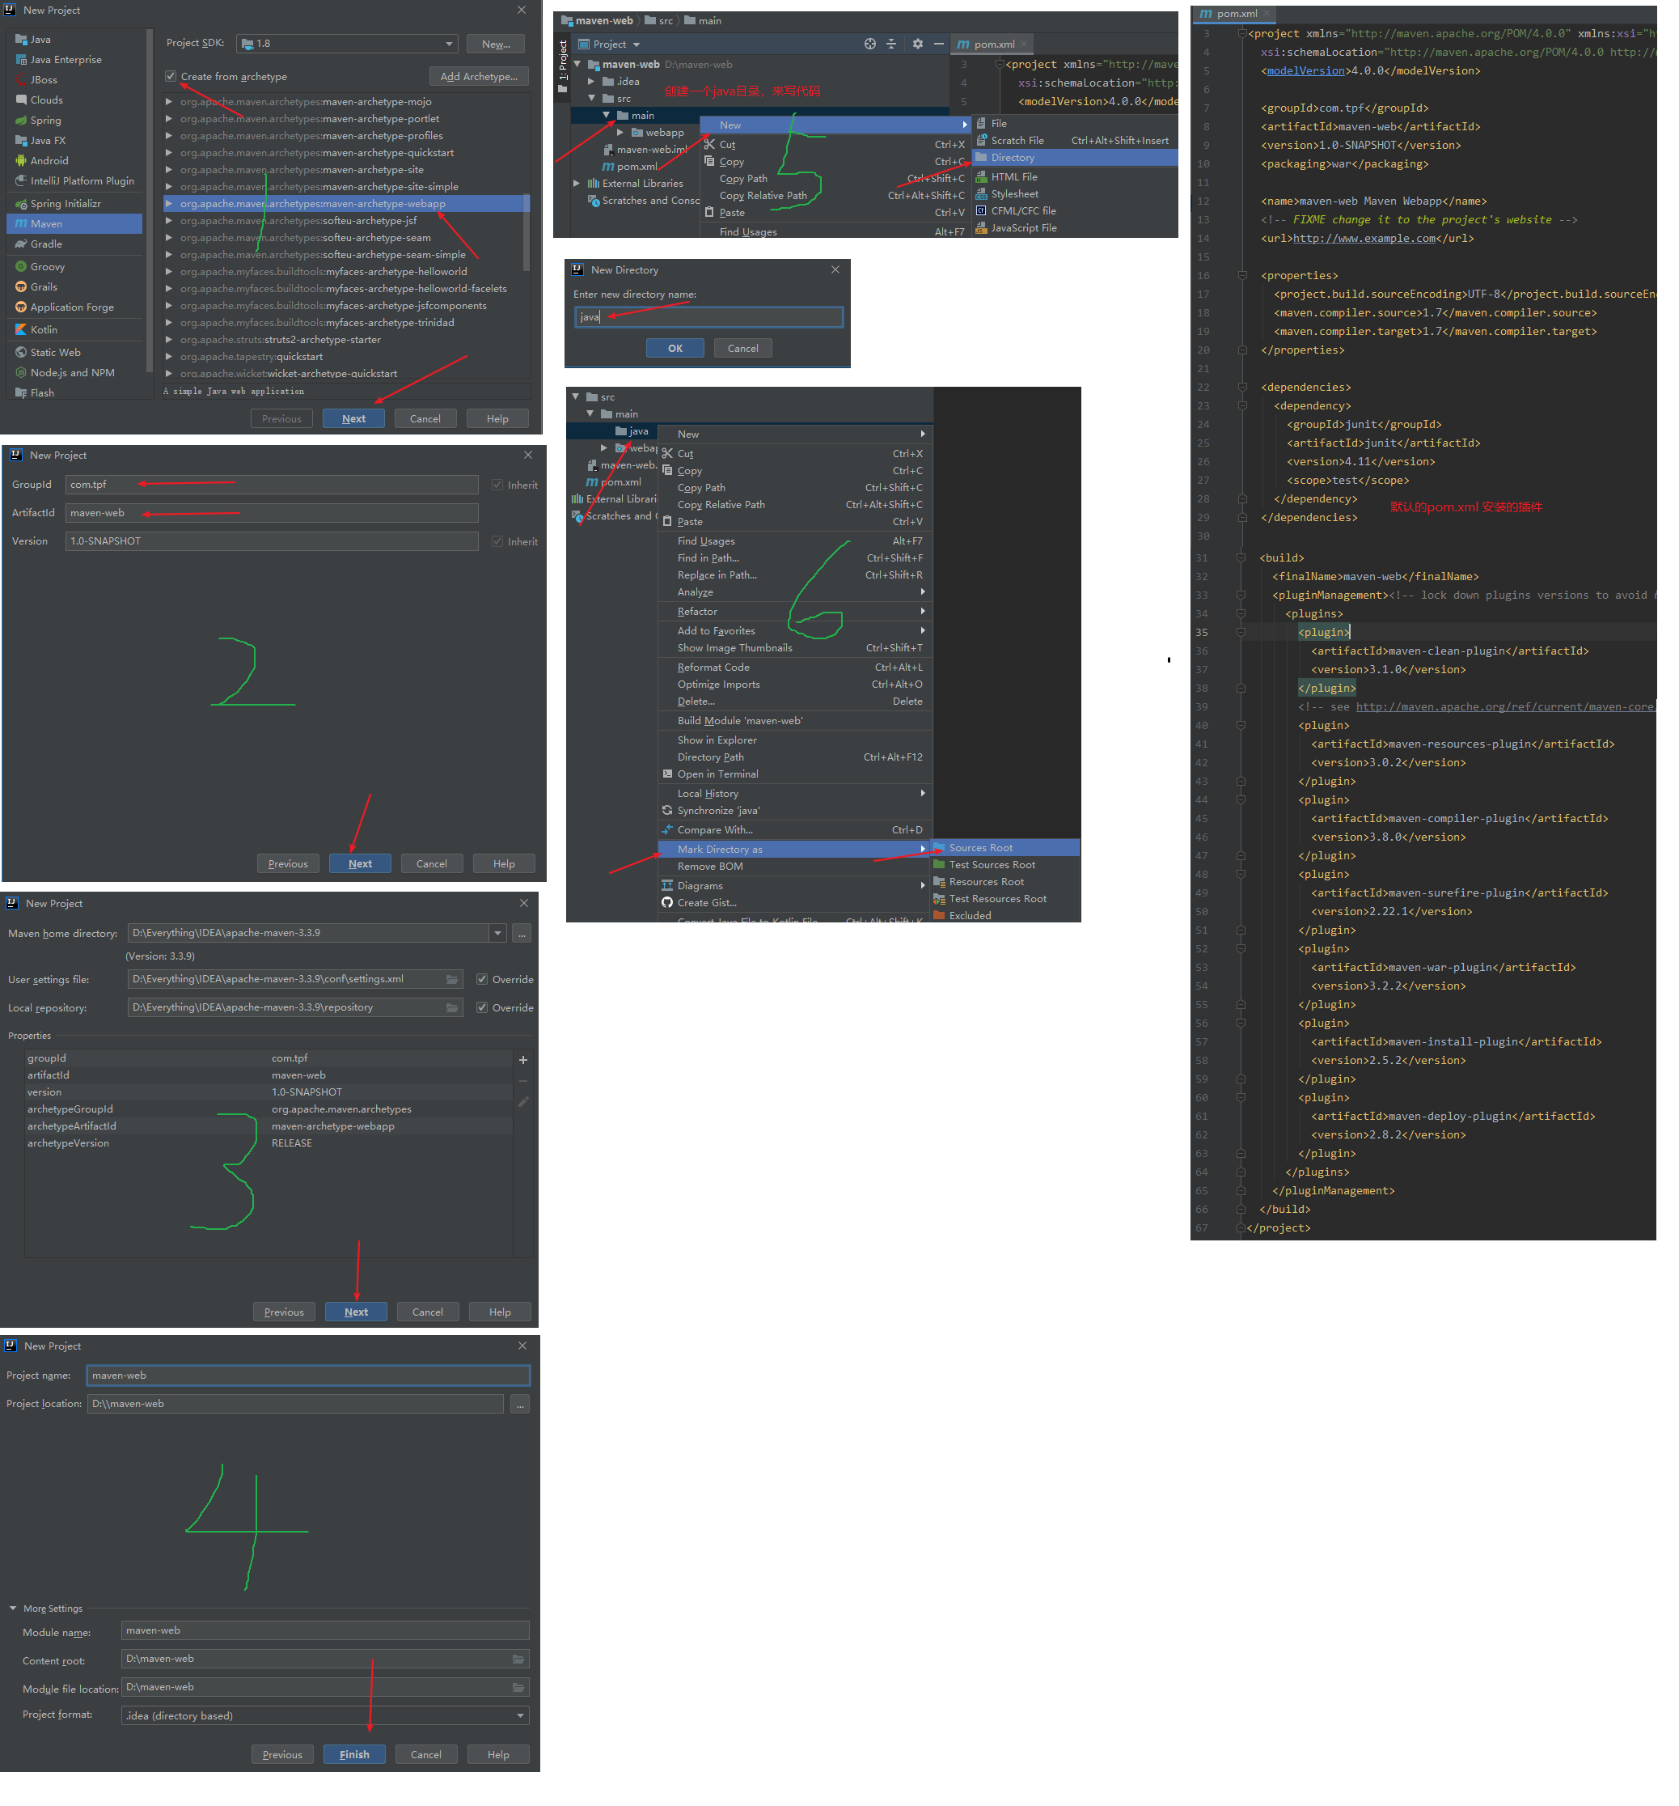
Task: Click the folder icon in Module file location
Action: [518, 1687]
